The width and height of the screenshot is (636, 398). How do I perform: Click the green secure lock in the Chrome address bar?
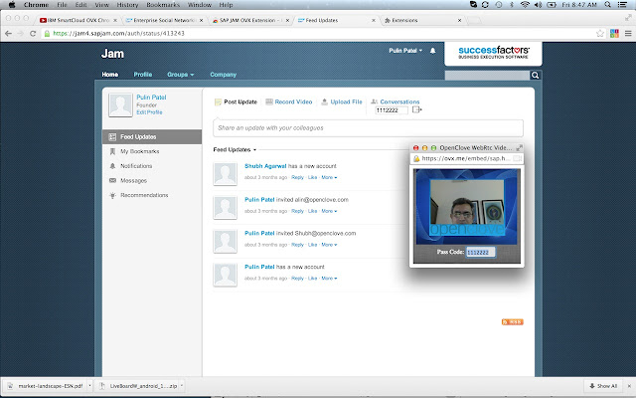pos(47,33)
